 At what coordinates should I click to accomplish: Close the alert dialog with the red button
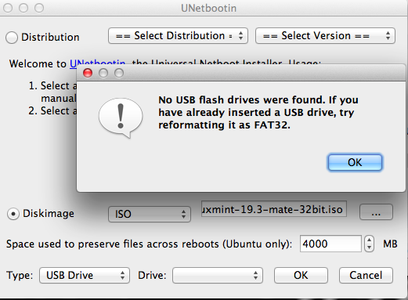click(88, 73)
